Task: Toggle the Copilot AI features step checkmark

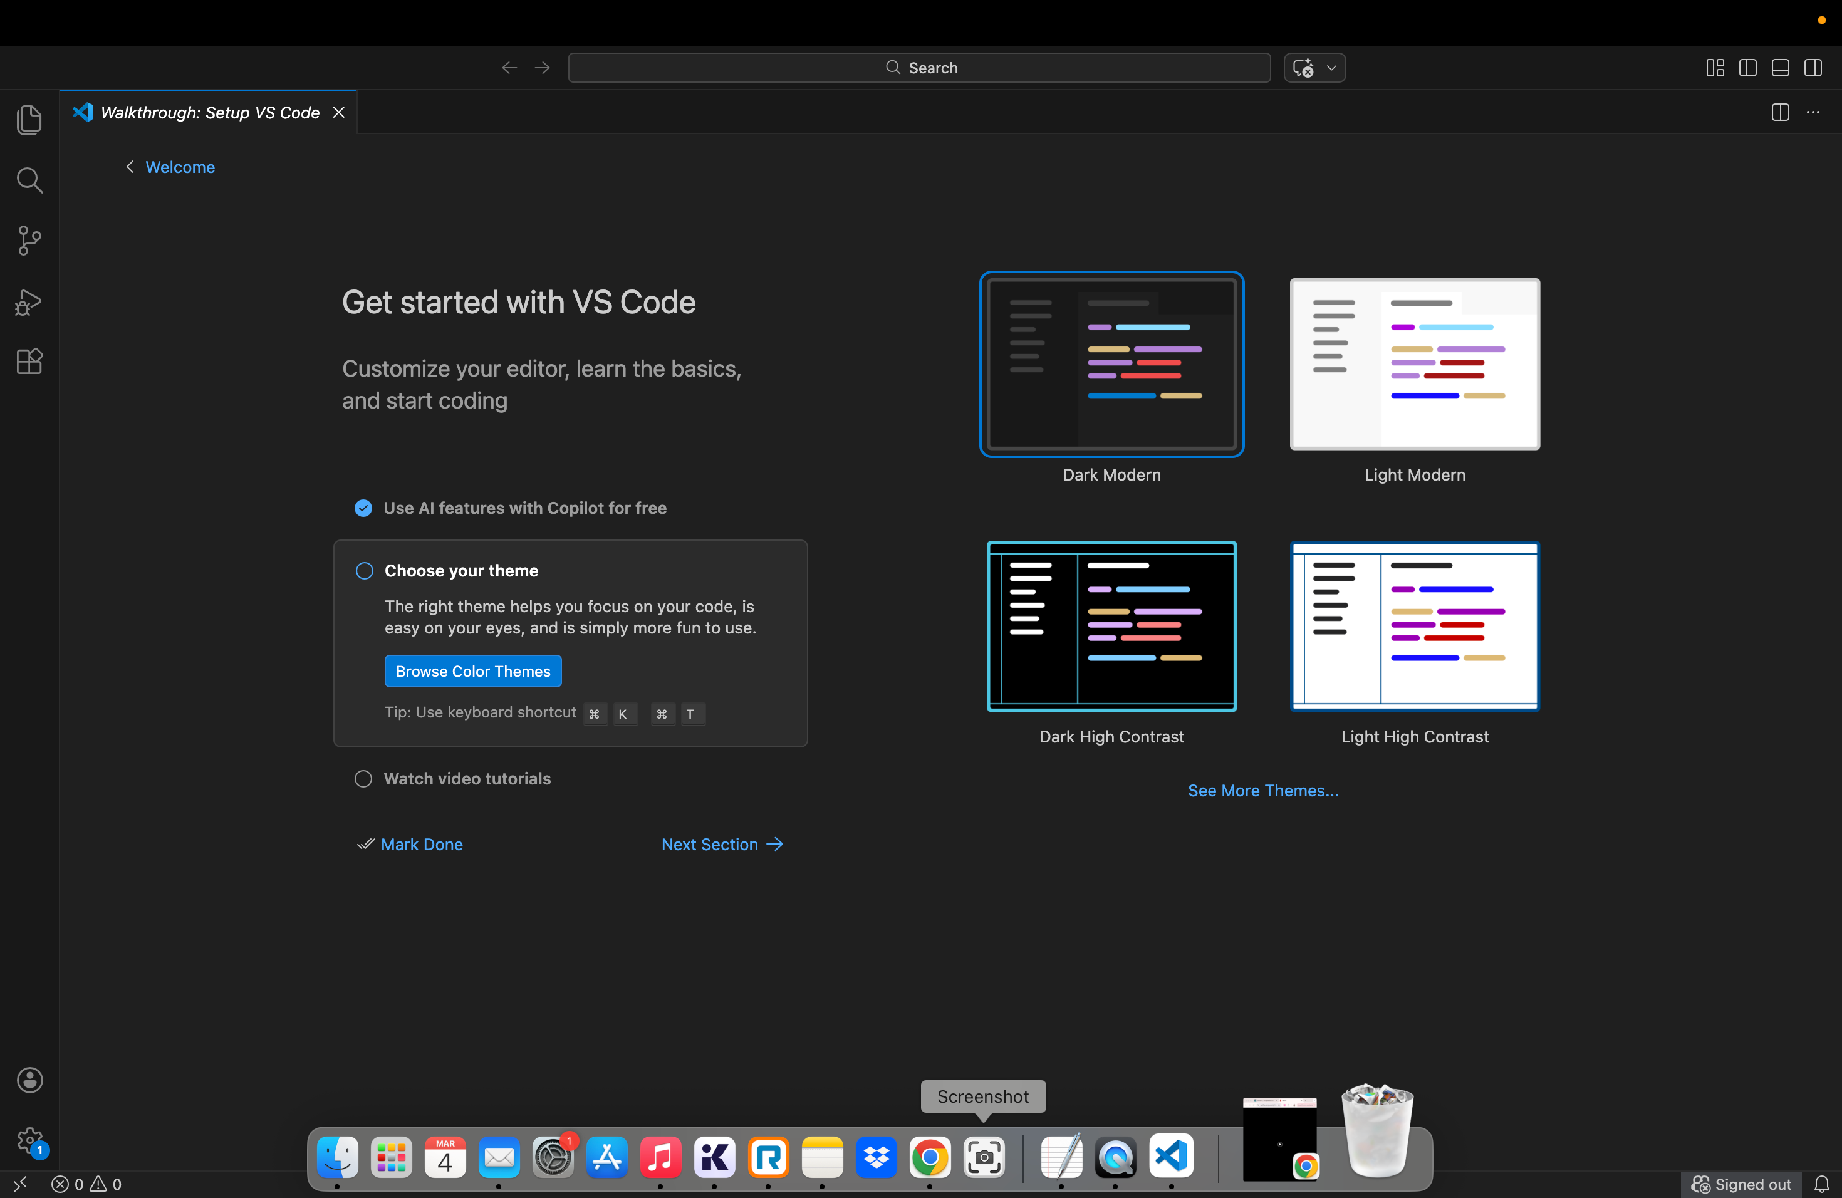Action: (363, 508)
